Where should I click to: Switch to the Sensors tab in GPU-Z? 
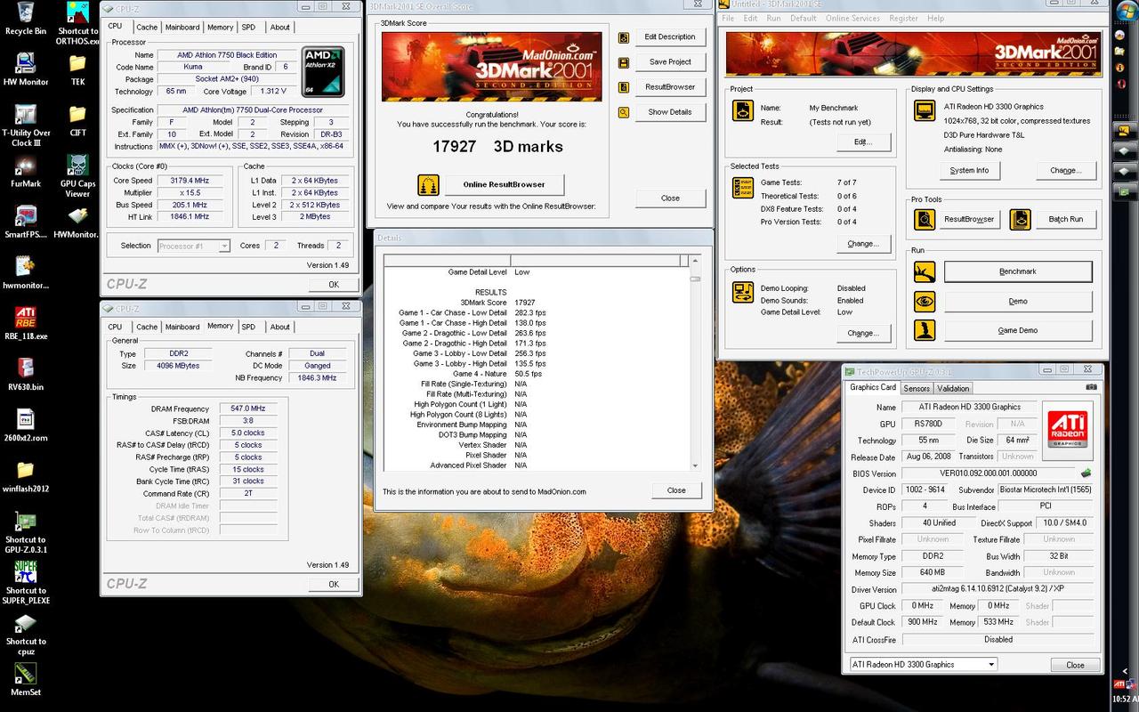[917, 388]
